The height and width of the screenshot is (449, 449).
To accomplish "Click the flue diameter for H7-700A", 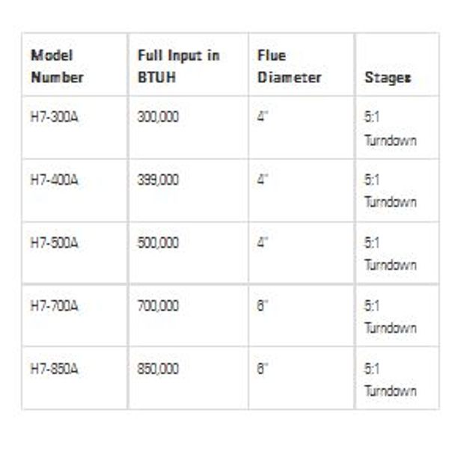I will (263, 305).
